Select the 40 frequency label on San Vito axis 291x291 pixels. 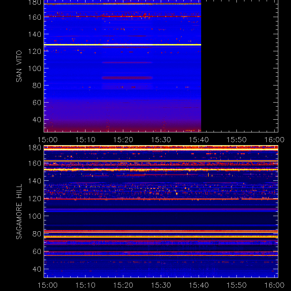pos(37,120)
